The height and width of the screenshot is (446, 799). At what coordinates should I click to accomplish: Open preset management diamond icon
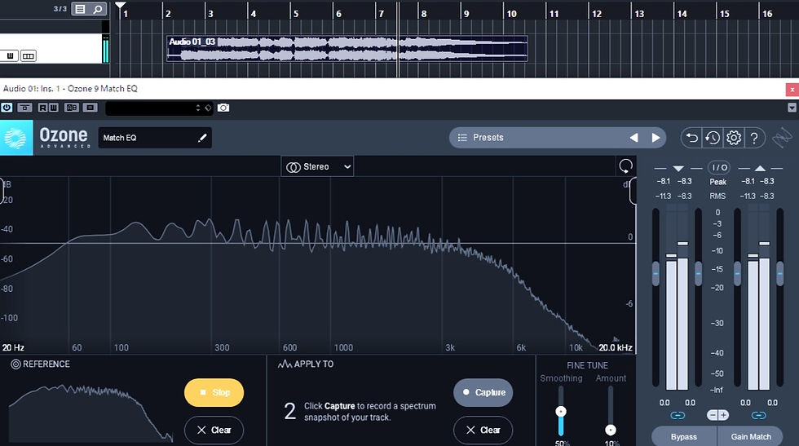tap(208, 108)
